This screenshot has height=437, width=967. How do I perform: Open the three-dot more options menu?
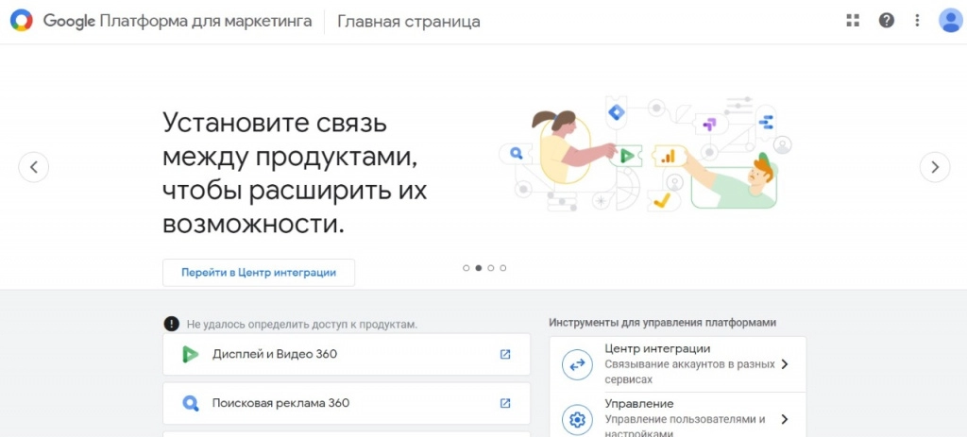(x=917, y=21)
